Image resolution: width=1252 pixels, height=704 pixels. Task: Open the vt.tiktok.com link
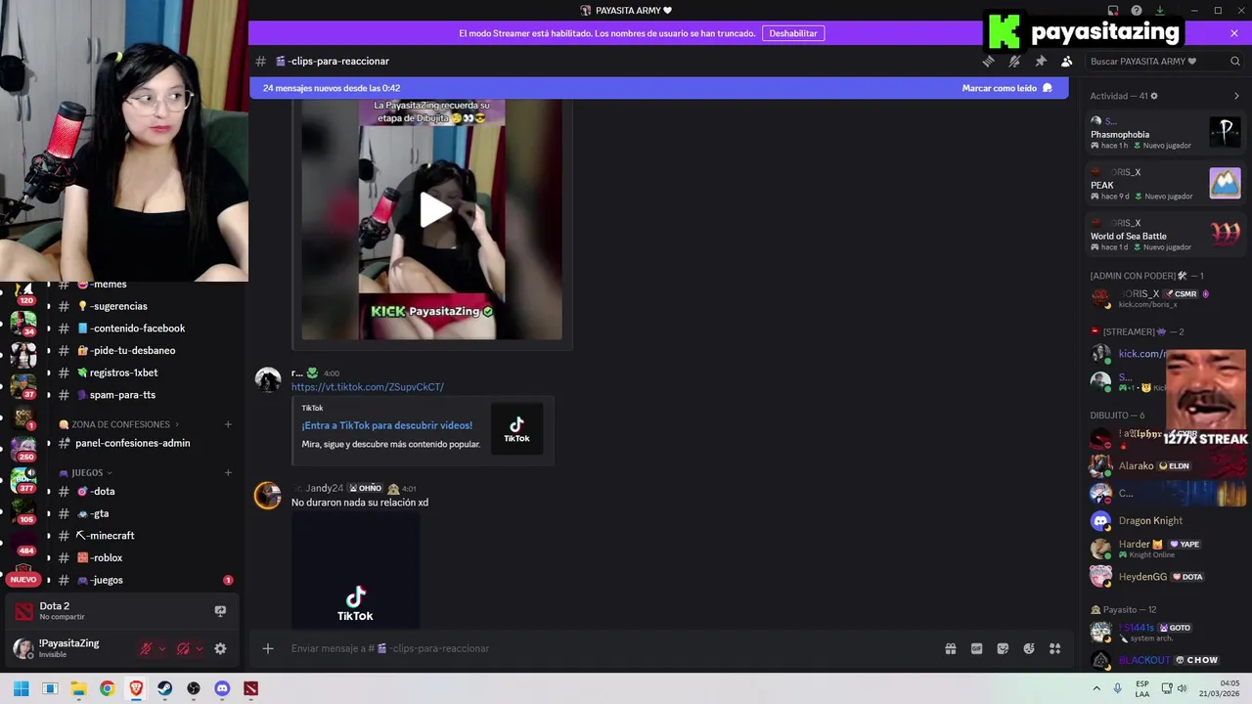(368, 387)
